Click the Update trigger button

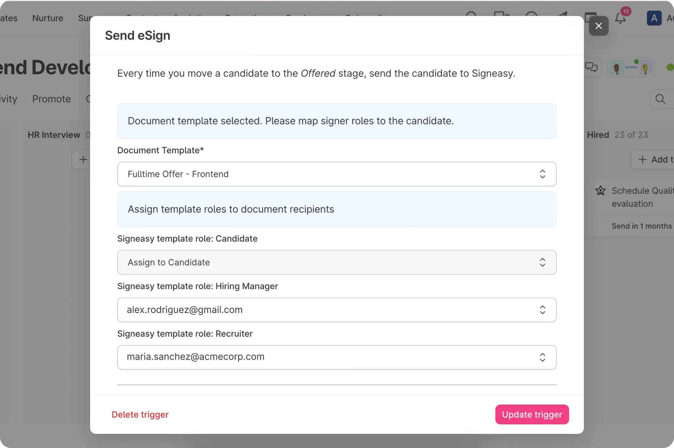[532, 414]
